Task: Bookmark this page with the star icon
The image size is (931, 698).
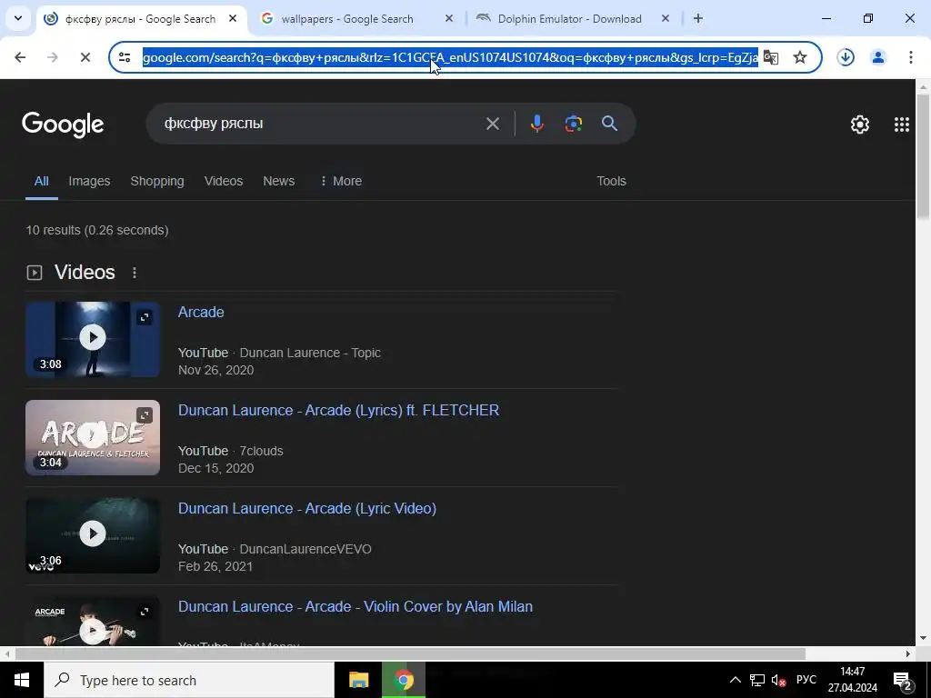Action: click(800, 57)
